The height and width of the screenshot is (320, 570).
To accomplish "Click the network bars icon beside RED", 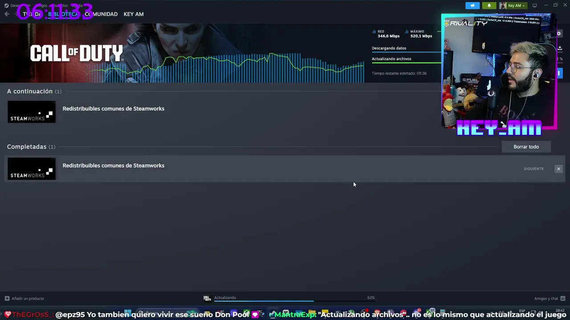I will pyautogui.click(x=374, y=32).
